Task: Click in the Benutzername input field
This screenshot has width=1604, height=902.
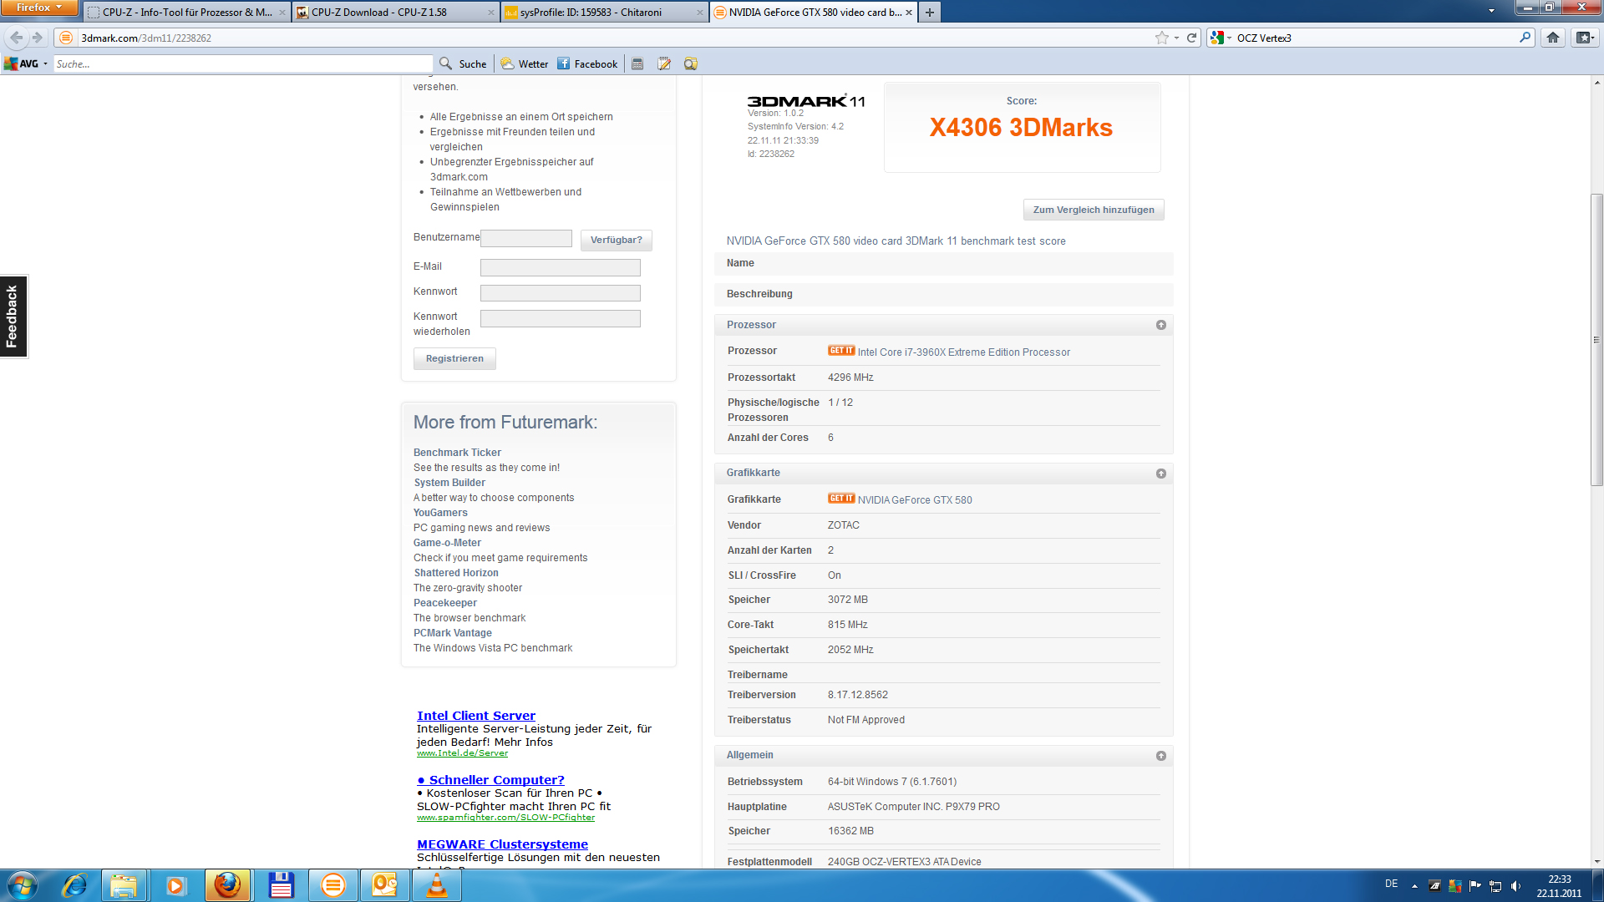Action: 526,239
